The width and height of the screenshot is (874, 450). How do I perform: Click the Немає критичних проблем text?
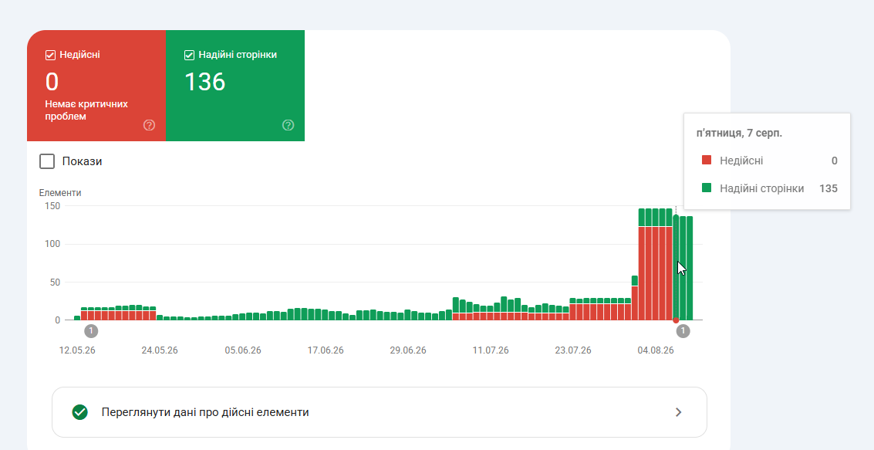click(x=86, y=110)
